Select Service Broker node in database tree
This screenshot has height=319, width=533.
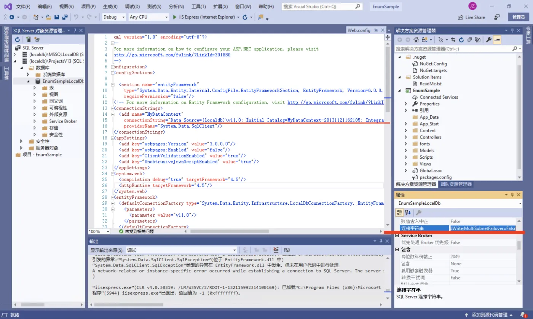pos(63,121)
